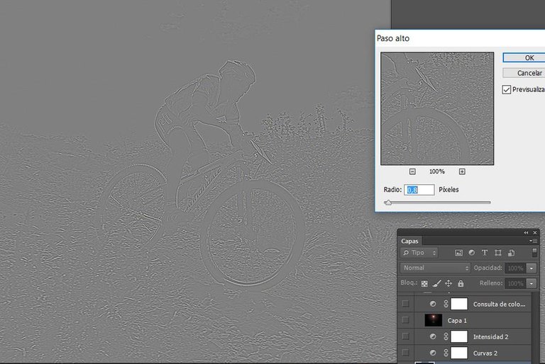545x364 pixels.
Task: Click the Radio slider handle
Action: click(387, 203)
